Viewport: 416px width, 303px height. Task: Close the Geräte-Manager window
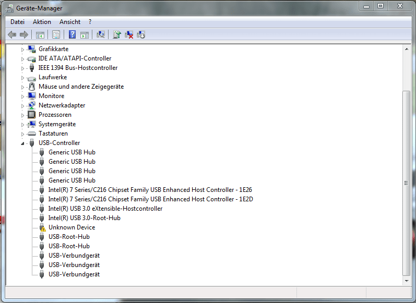(x=400, y=6)
